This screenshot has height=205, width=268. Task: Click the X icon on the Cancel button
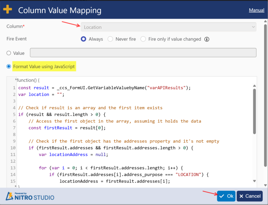242,196
